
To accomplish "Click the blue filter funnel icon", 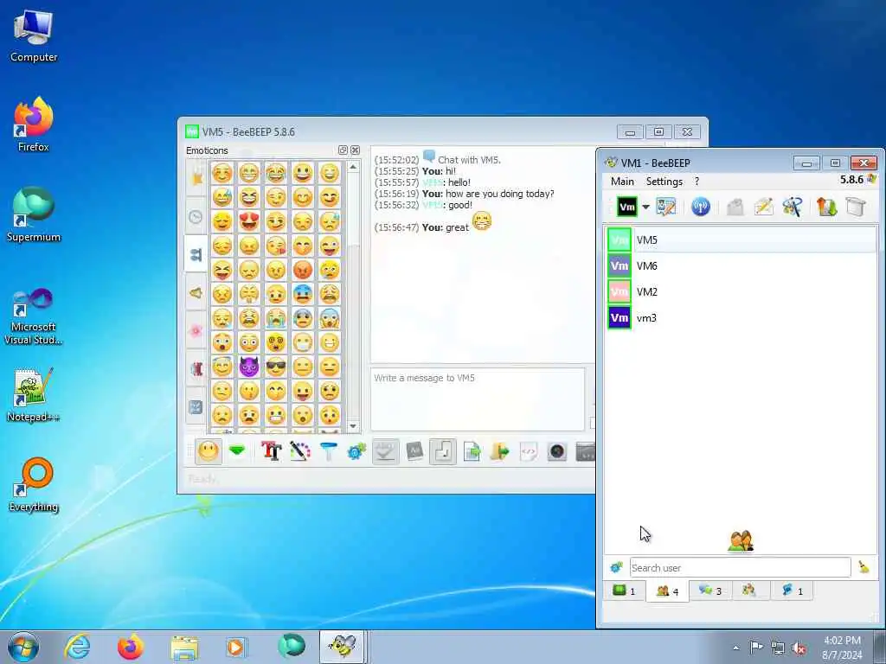I will click(328, 451).
